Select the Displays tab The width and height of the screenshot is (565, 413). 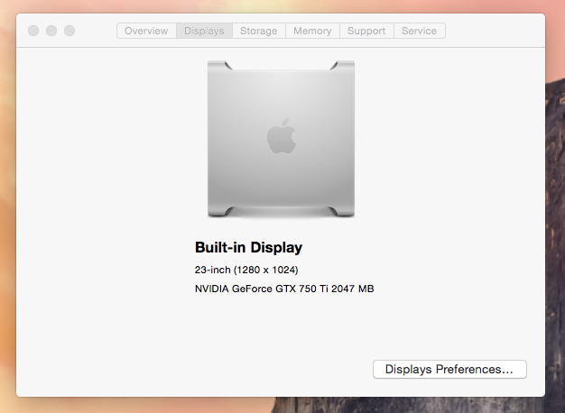pos(204,31)
